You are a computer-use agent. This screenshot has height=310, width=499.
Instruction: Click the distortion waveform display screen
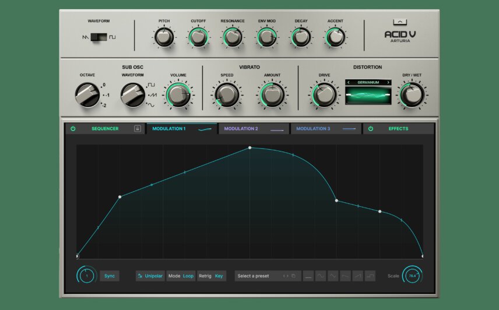[x=368, y=96]
